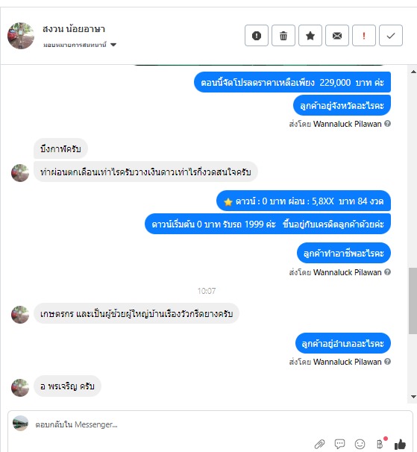Send a thumbs-up like
417x452 pixels.
coord(400,445)
